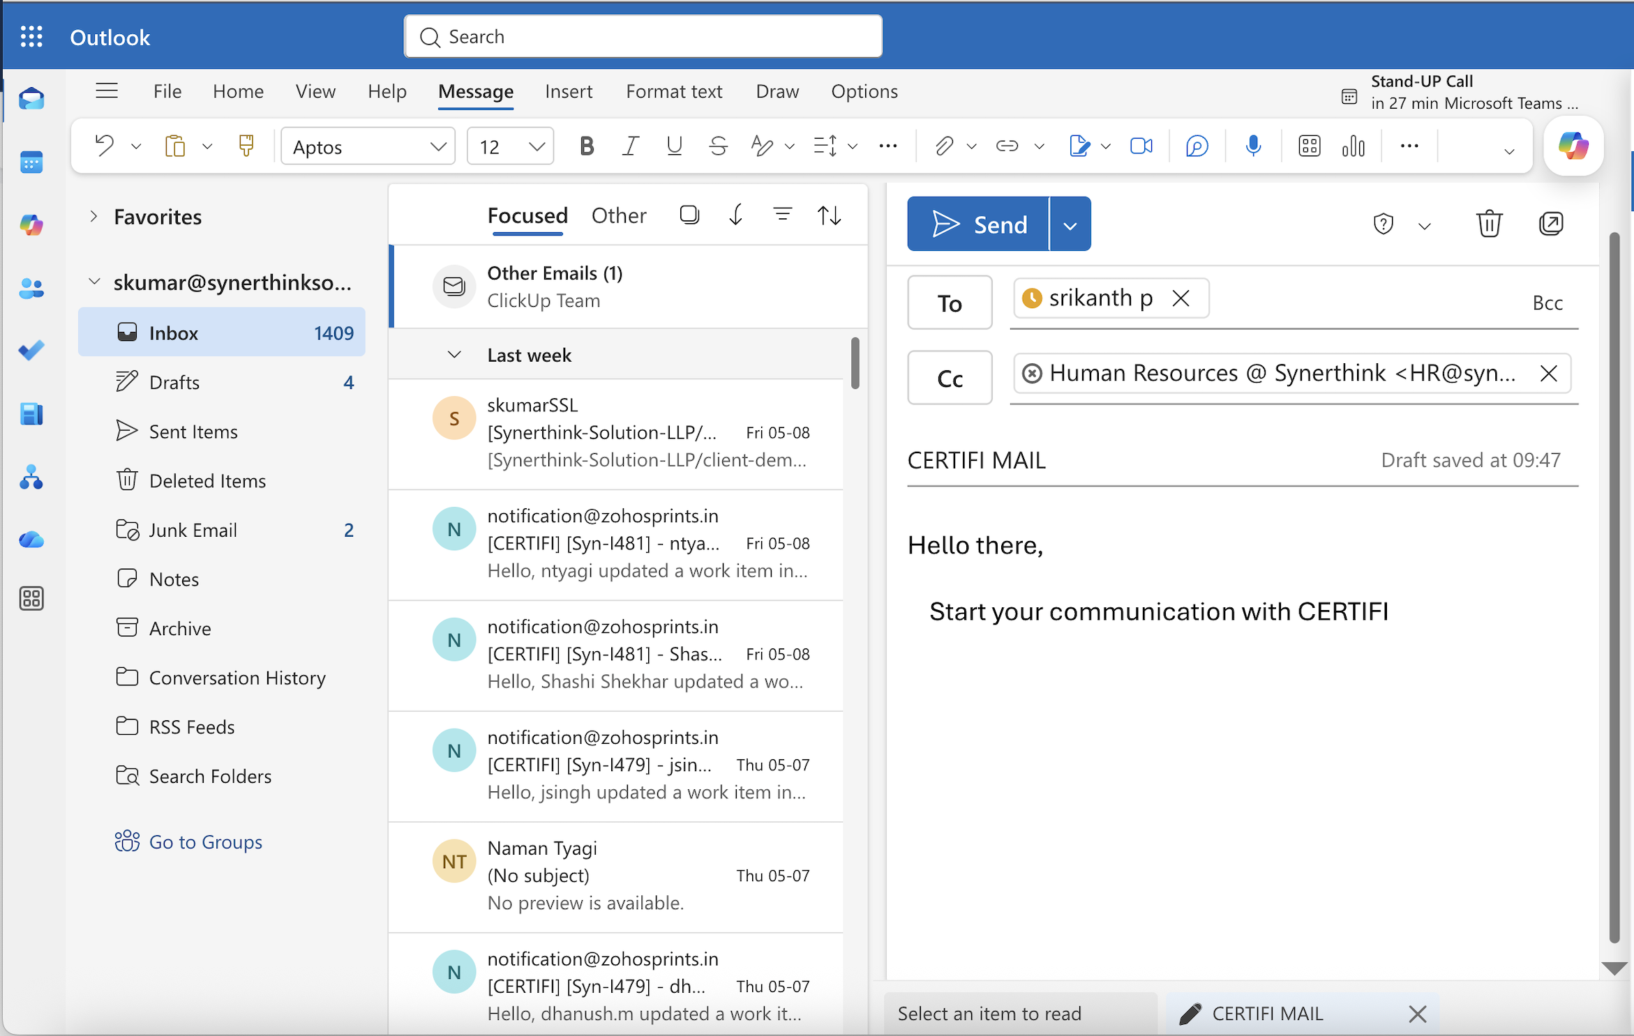Open Calendar from the left rail

coord(31,162)
